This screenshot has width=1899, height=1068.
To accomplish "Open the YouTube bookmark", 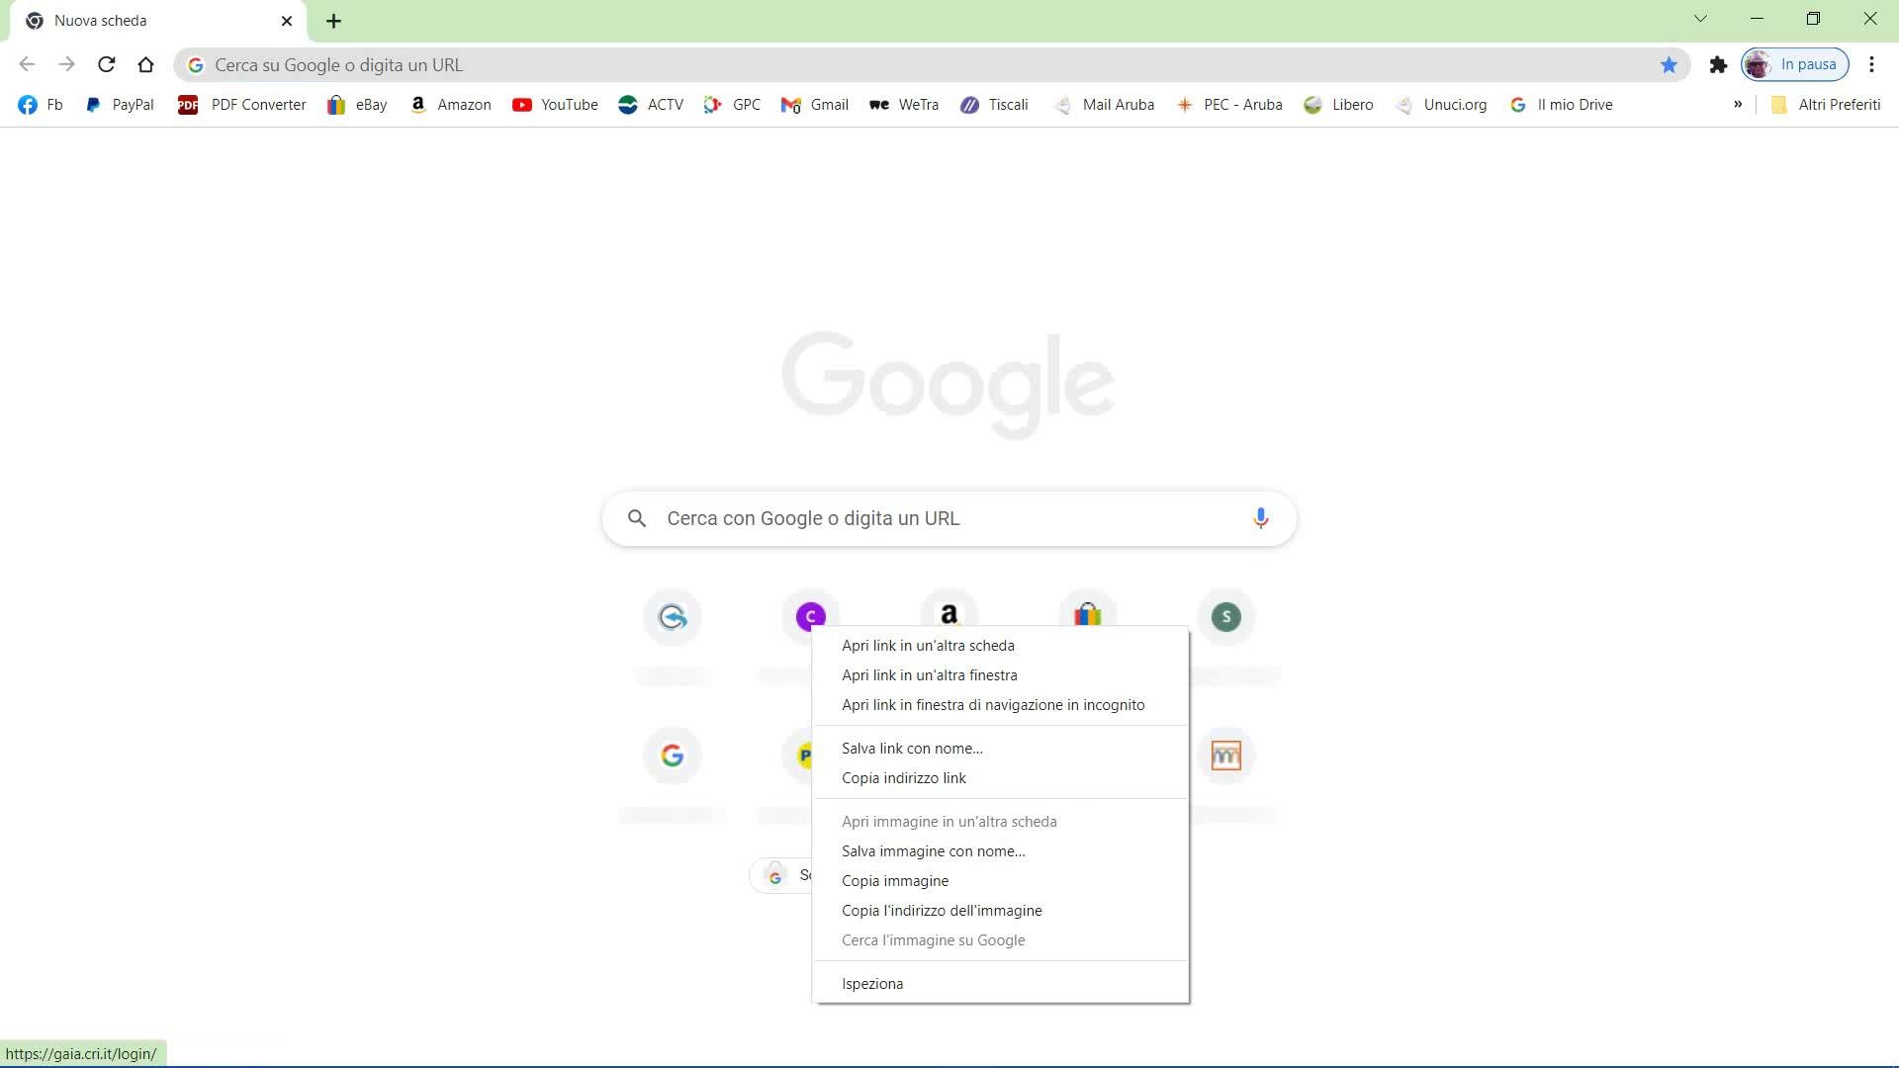I will pos(555,105).
